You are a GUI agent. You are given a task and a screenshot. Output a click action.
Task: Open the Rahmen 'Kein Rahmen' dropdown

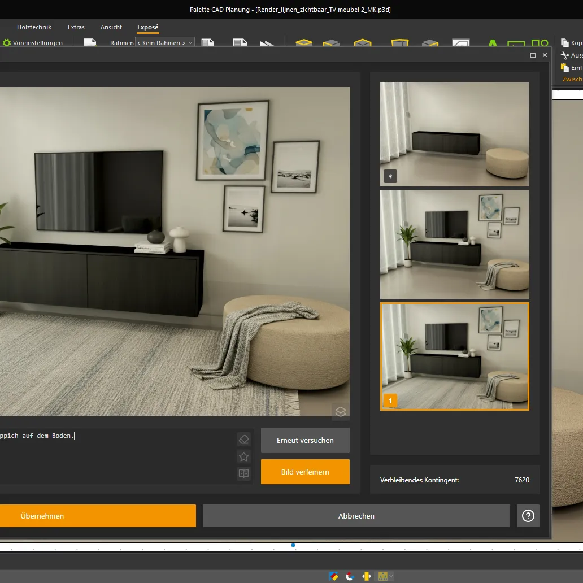pyautogui.click(x=165, y=43)
